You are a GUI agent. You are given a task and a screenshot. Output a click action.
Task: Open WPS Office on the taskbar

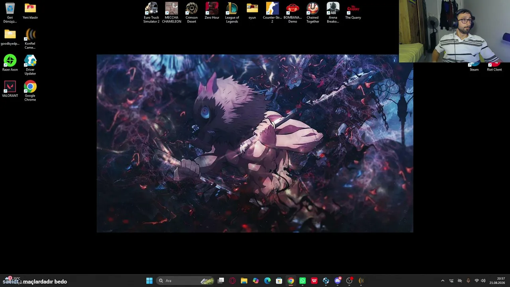[314, 281]
